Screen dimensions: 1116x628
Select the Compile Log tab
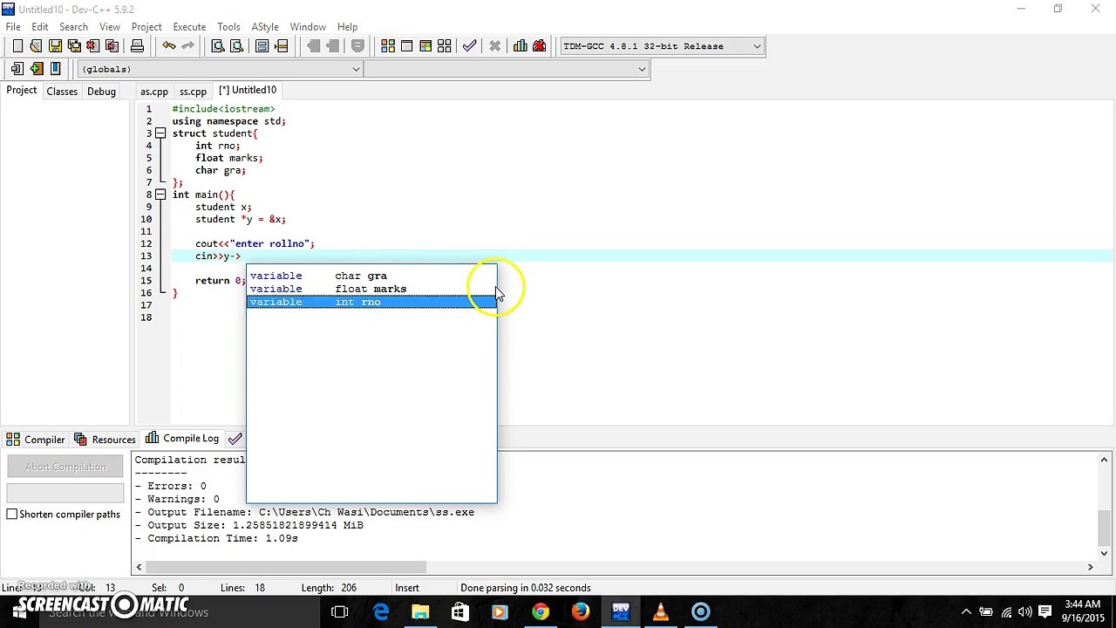(x=182, y=439)
